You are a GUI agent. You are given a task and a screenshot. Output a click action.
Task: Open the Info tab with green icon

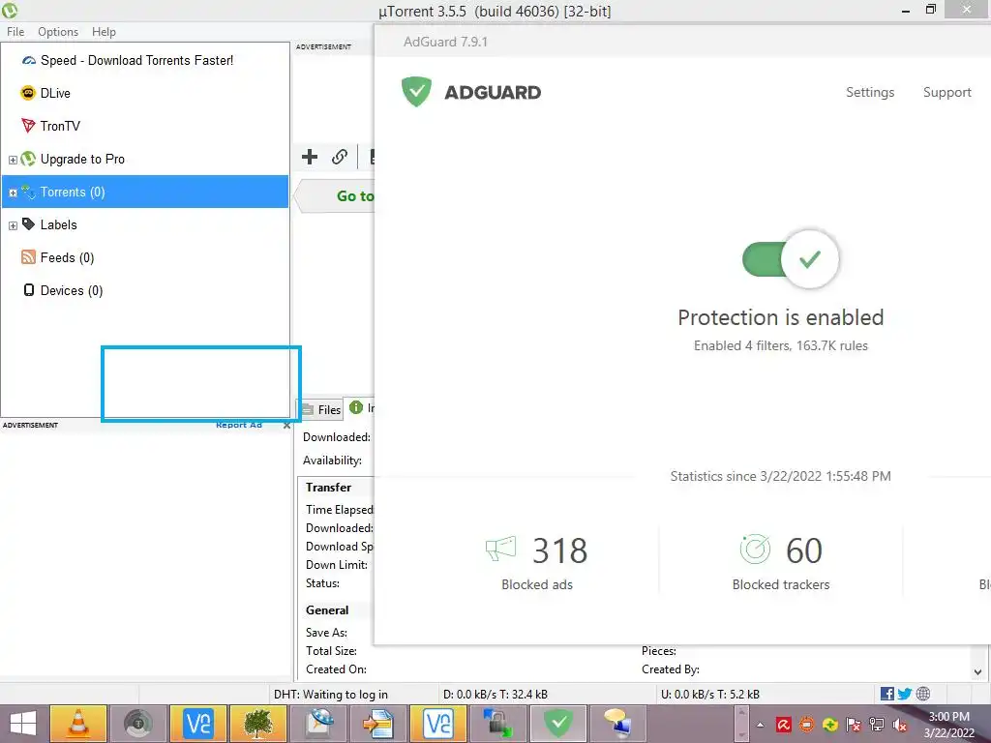coord(361,408)
